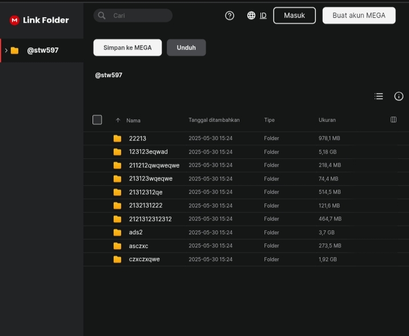
Task: Switch to list view icon
Action: point(379,96)
